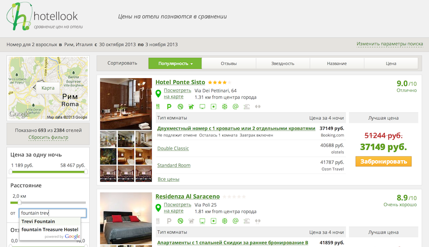
Task: Click the no-smoking icon for Hotel Ponte Sisto
Action: point(180,106)
